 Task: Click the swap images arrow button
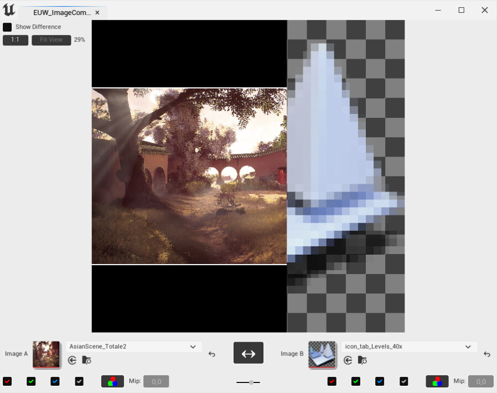[x=248, y=353]
